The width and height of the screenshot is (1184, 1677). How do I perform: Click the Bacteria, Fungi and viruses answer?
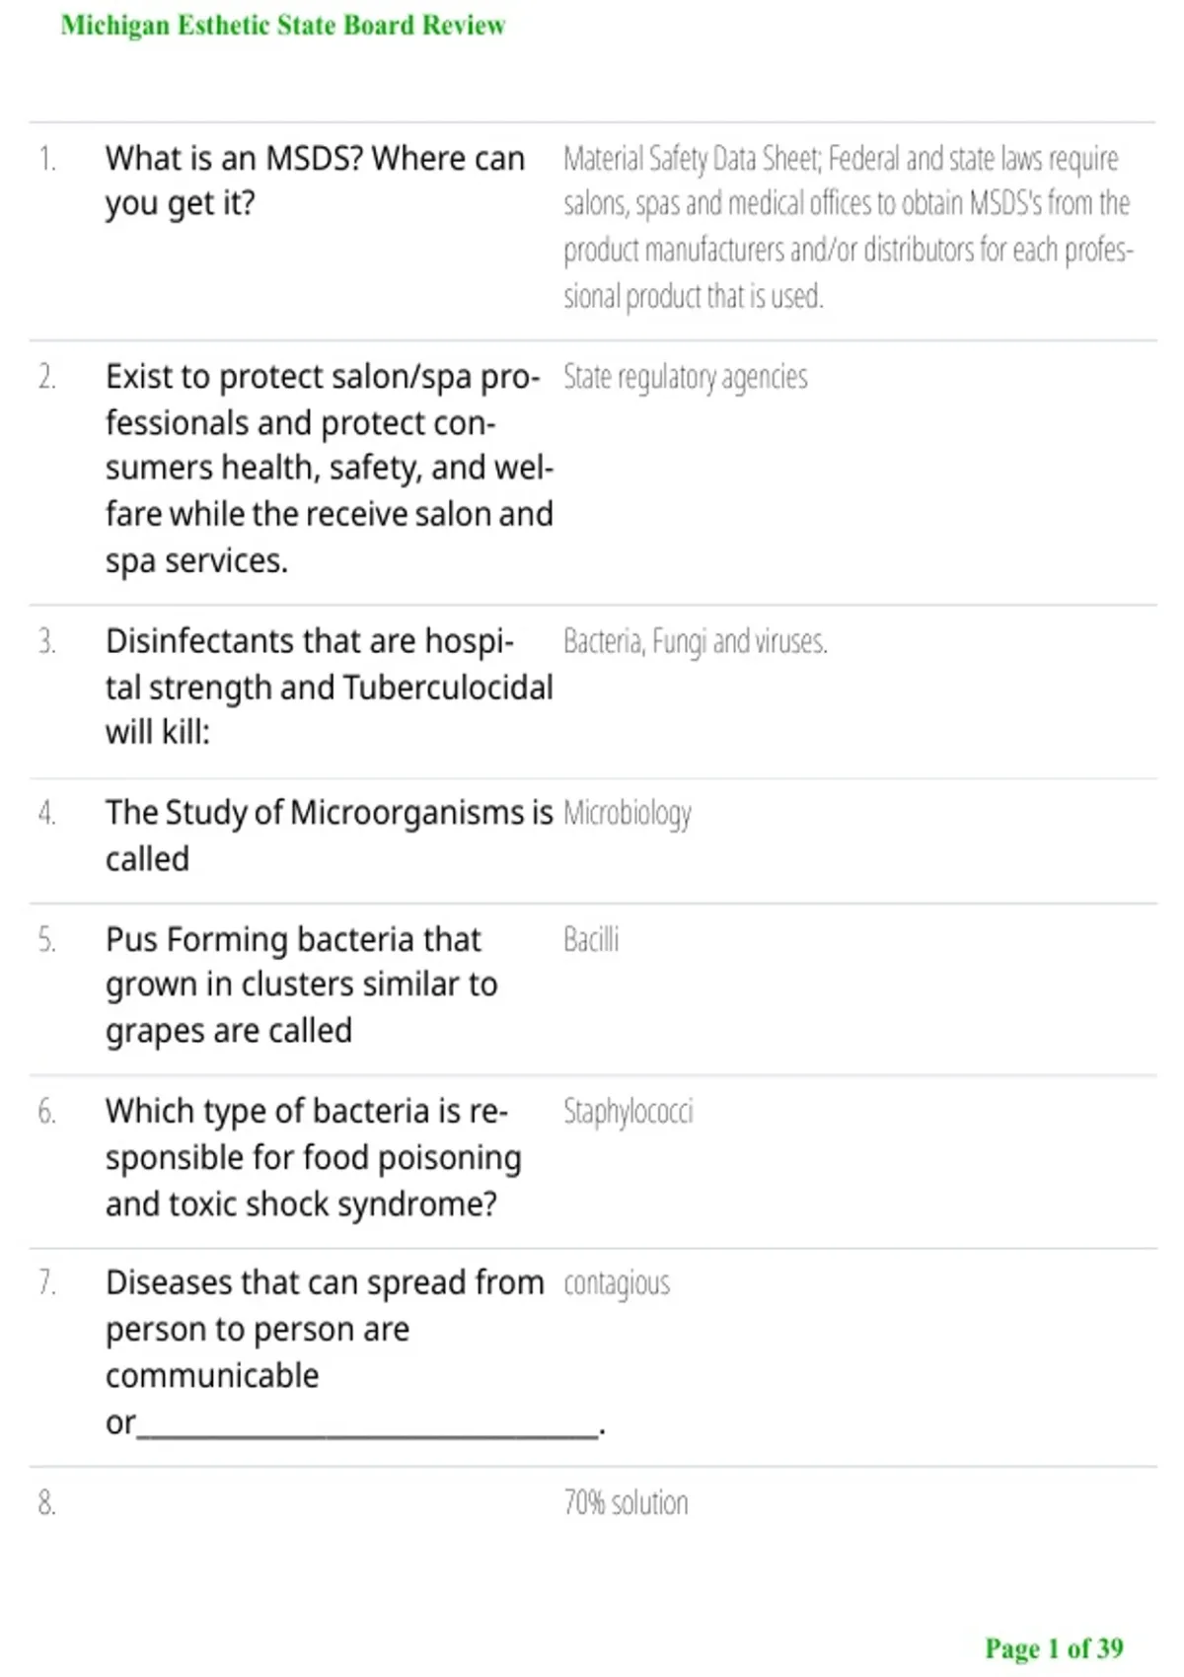(695, 641)
